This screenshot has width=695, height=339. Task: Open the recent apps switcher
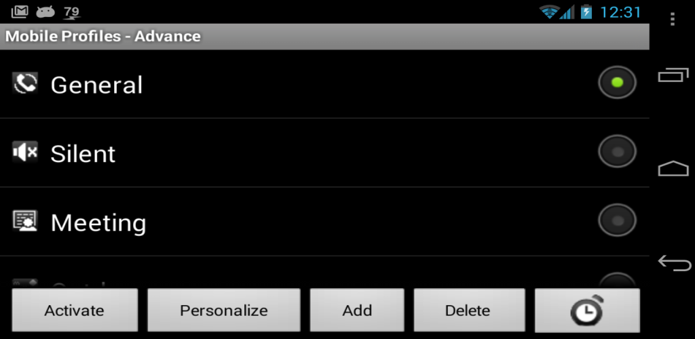[673, 75]
